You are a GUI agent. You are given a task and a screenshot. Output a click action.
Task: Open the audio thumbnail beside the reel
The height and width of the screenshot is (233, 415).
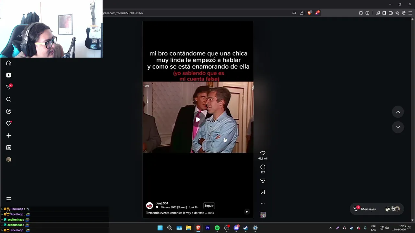(263, 215)
